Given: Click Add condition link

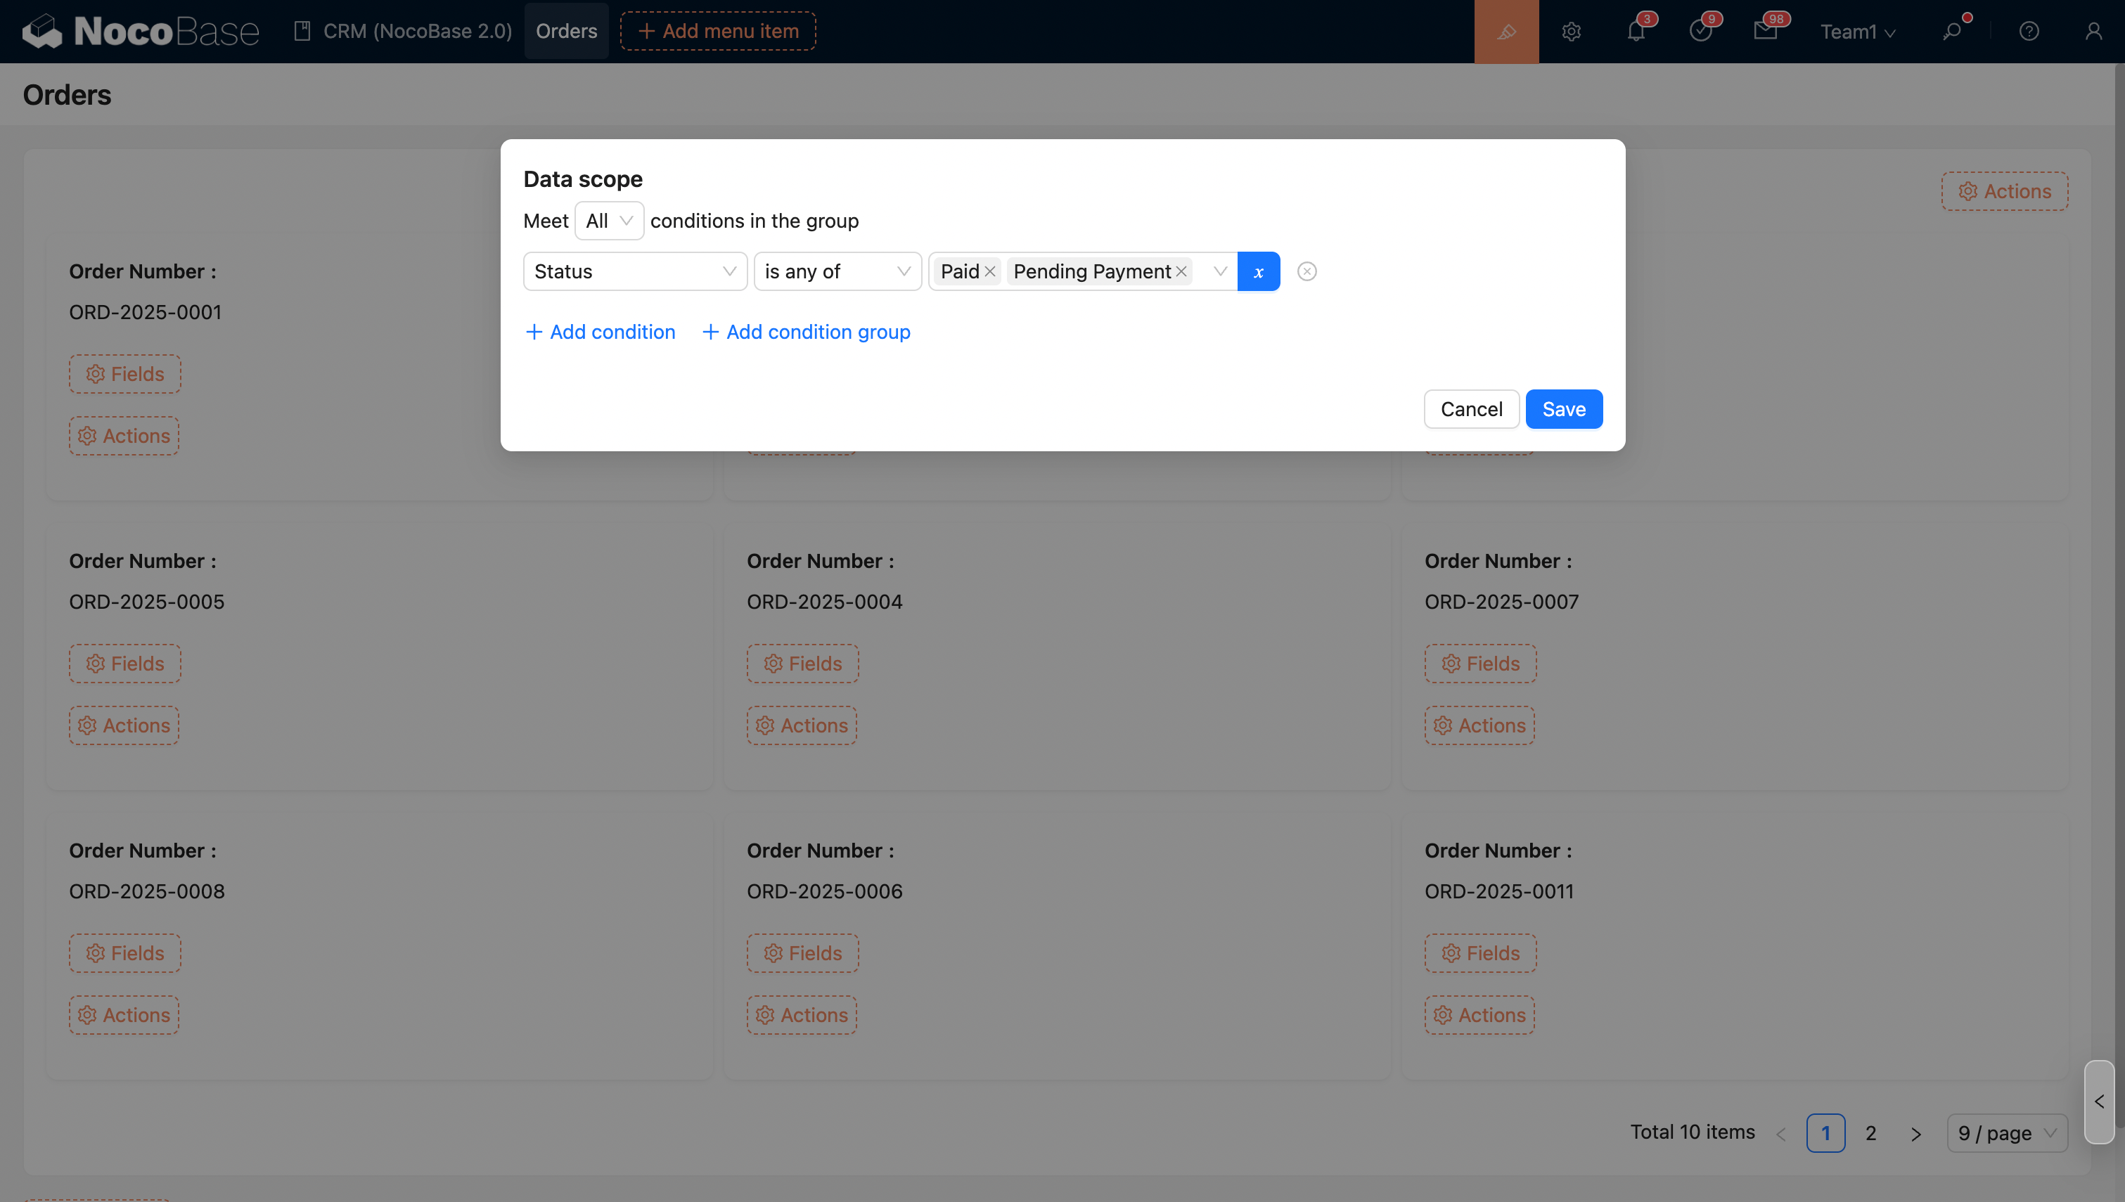Looking at the screenshot, I should click(x=601, y=332).
